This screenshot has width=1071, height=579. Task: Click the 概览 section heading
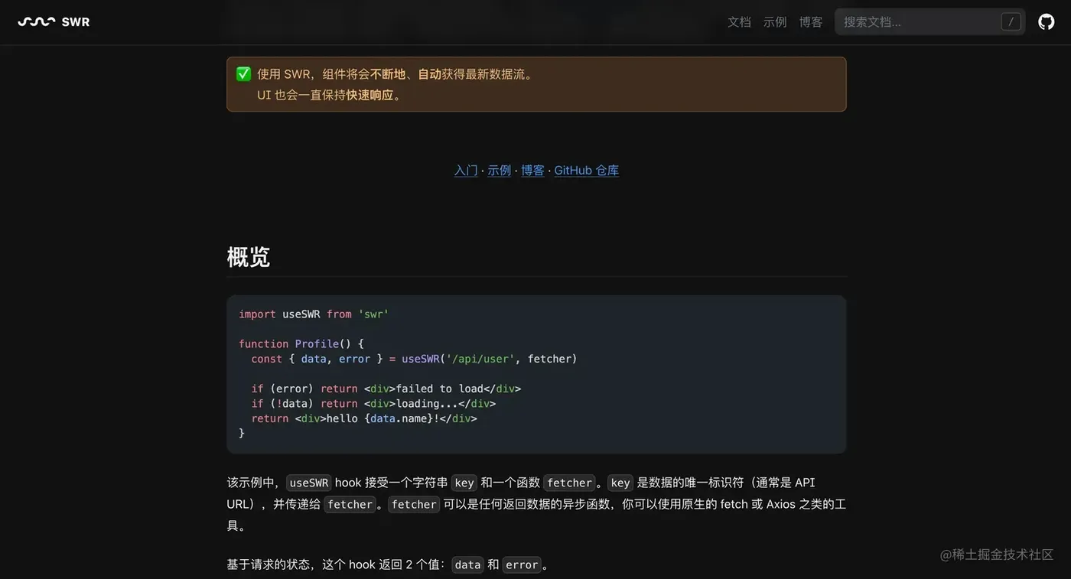coord(248,257)
